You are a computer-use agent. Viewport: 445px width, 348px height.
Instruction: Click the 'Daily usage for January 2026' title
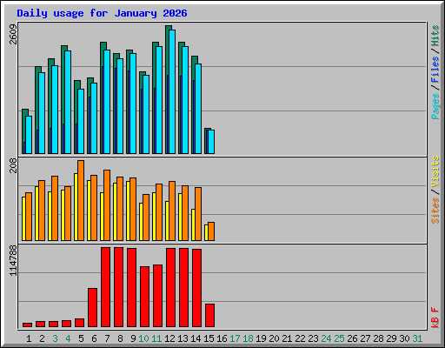tap(102, 13)
